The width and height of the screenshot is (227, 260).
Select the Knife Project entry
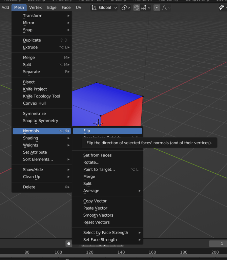(42, 89)
